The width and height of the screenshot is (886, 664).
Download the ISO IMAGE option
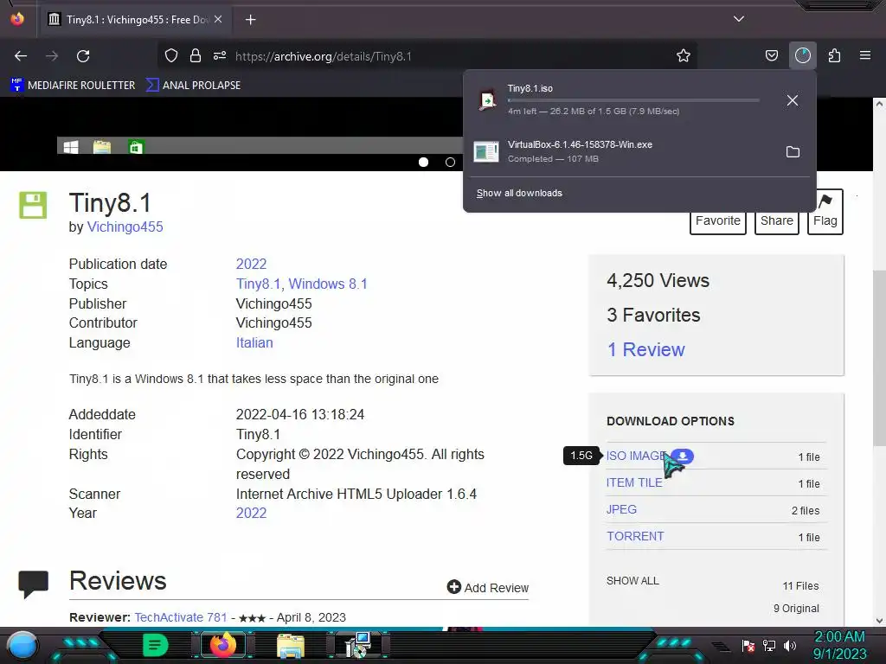click(x=635, y=456)
